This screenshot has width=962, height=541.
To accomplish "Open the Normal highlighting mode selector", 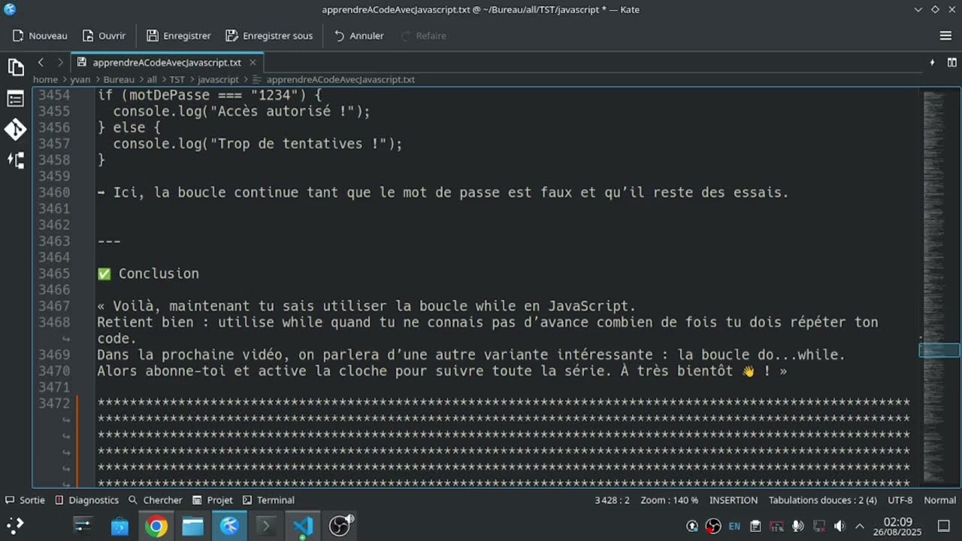I will [x=939, y=500].
